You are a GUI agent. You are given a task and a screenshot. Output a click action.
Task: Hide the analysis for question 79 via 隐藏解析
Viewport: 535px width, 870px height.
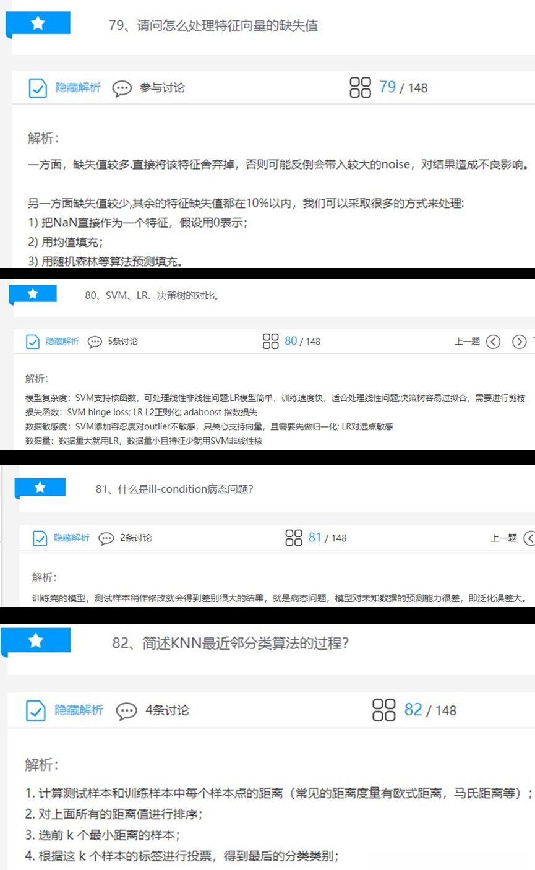(78, 88)
